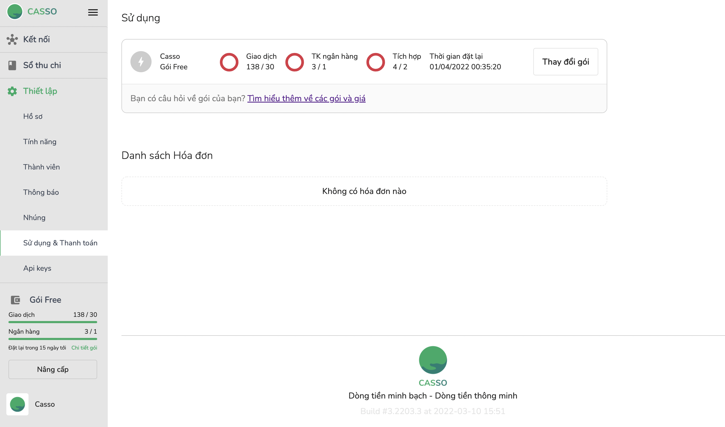Screen dimensions: 725x427
Task: Click the Danh sách Hóa đơn heading
Action: 167,155
